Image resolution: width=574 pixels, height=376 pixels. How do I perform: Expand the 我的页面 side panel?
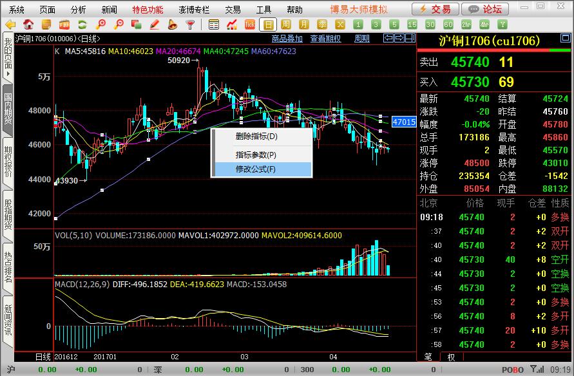[7, 57]
